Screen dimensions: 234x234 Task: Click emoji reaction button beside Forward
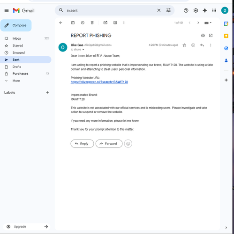(x=128, y=144)
